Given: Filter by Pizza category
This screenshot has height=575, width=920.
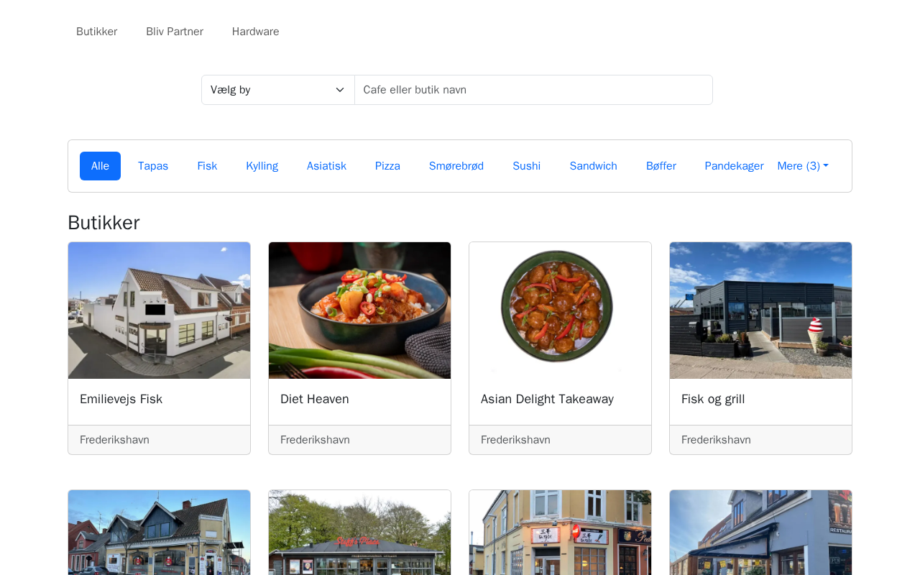Looking at the screenshot, I should coord(387,166).
